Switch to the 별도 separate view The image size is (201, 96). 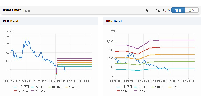coord(192,10)
